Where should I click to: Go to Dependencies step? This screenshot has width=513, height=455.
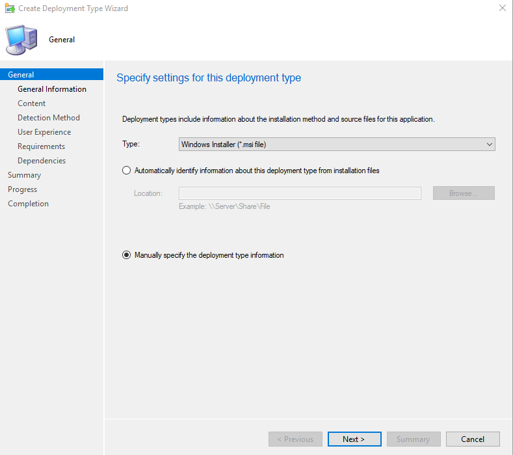(42, 161)
